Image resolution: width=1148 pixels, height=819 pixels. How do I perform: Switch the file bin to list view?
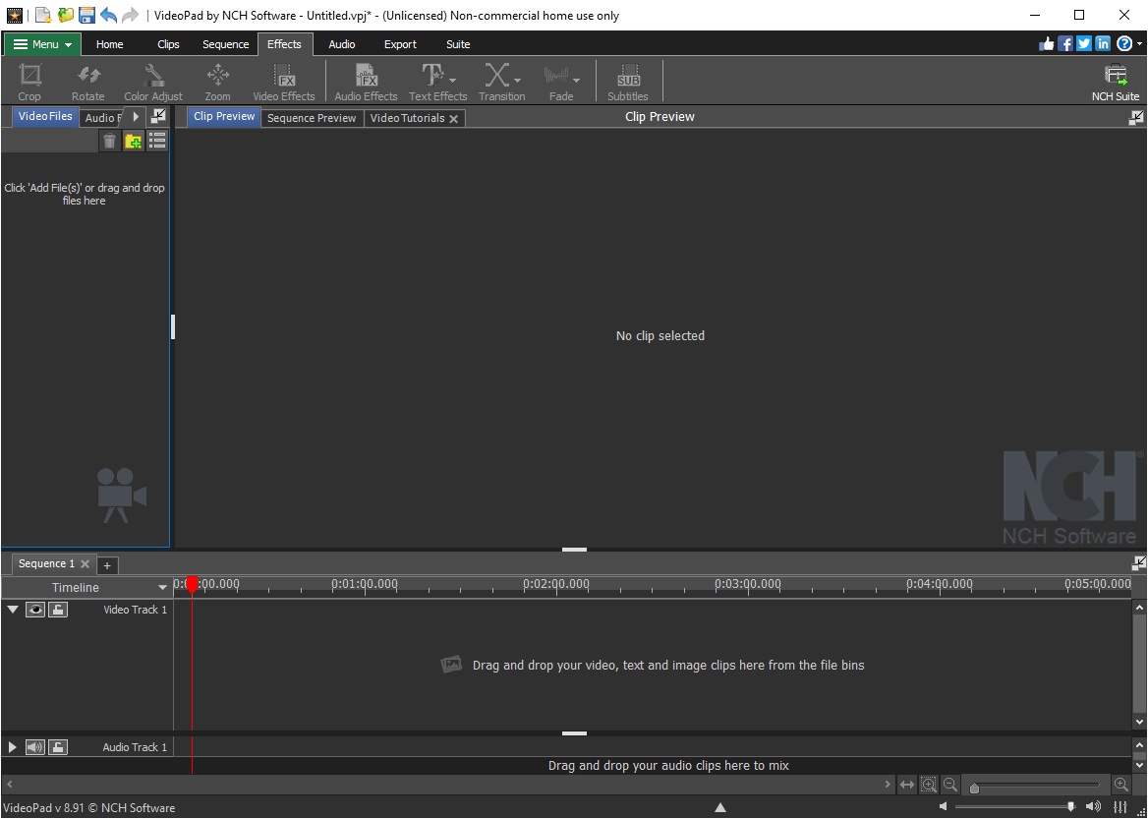[156, 141]
